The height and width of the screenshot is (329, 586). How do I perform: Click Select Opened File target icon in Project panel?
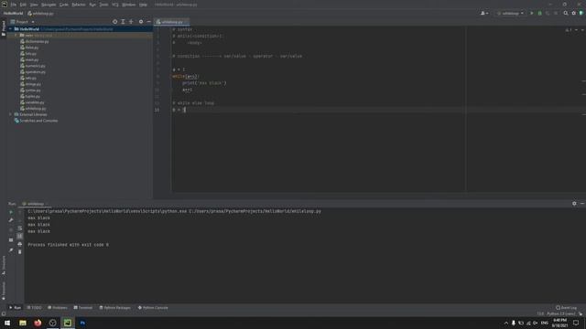click(114, 22)
